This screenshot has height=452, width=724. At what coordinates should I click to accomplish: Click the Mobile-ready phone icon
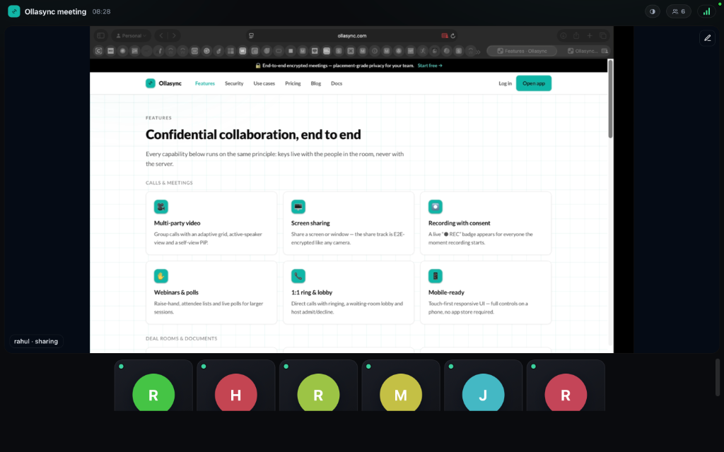(436, 276)
